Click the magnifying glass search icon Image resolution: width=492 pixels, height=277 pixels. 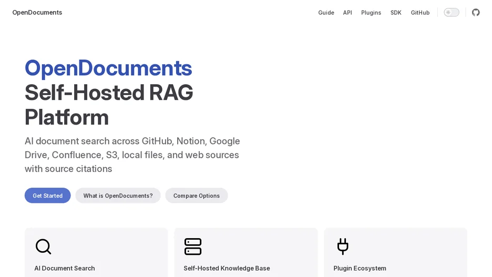click(43, 247)
